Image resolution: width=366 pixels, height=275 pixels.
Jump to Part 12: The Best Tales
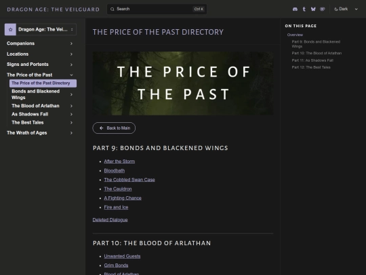311,67
